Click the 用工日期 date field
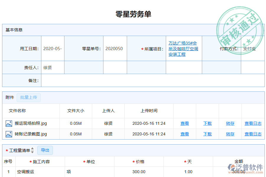 click(x=52, y=48)
